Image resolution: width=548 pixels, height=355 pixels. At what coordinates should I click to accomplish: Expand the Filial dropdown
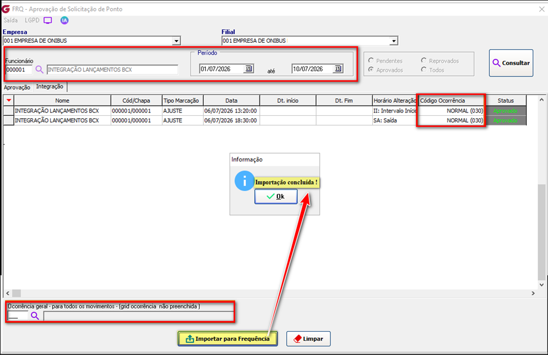click(x=394, y=41)
